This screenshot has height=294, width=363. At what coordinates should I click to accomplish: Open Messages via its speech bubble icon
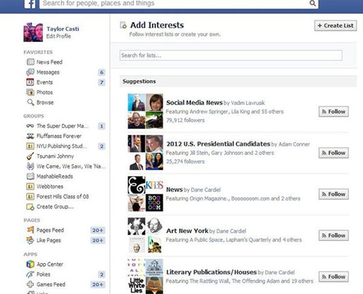[30, 72]
